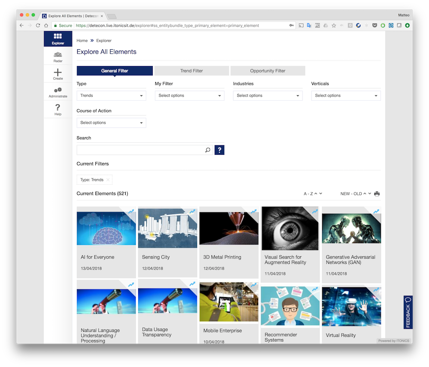Remove the Type: Trends filter

[108, 180]
